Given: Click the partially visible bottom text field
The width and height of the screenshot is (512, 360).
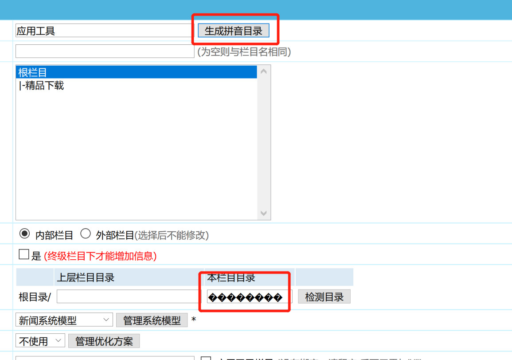Looking at the screenshot, I should click(x=105, y=358).
